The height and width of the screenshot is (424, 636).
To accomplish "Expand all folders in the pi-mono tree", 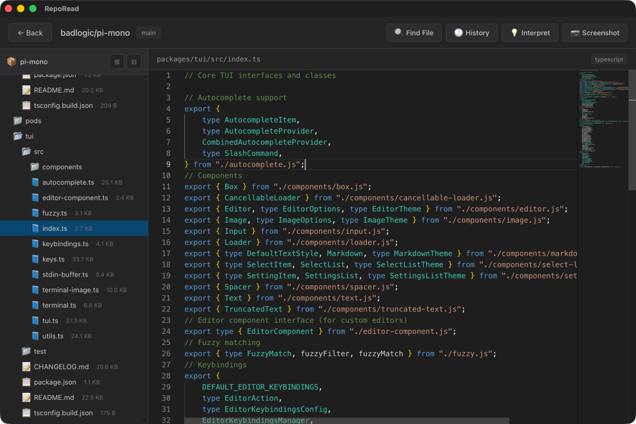I will point(117,62).
